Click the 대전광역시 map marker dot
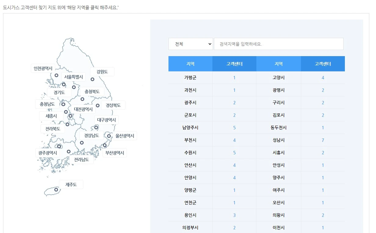376x233 pixels. pyautogui.click(x=70, y=116)
